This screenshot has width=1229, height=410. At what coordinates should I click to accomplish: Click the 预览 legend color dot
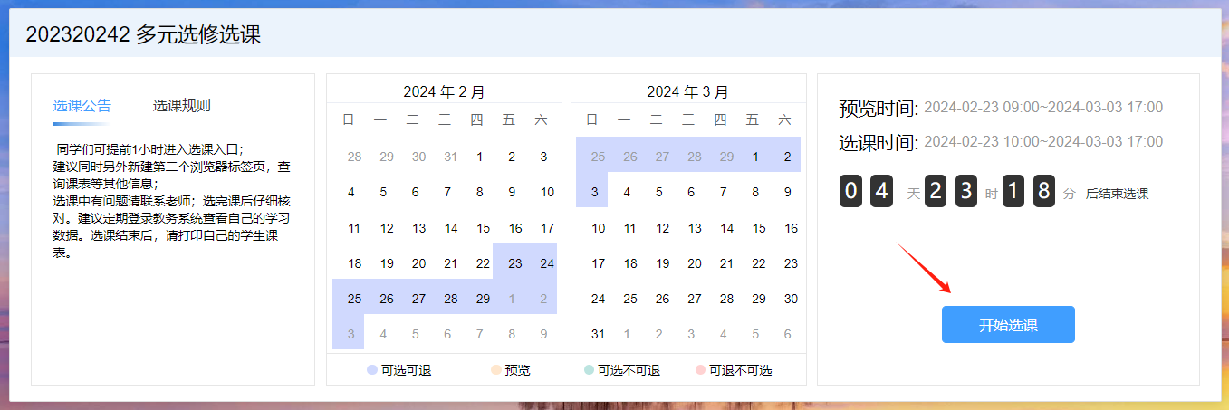tap(495, 370)
